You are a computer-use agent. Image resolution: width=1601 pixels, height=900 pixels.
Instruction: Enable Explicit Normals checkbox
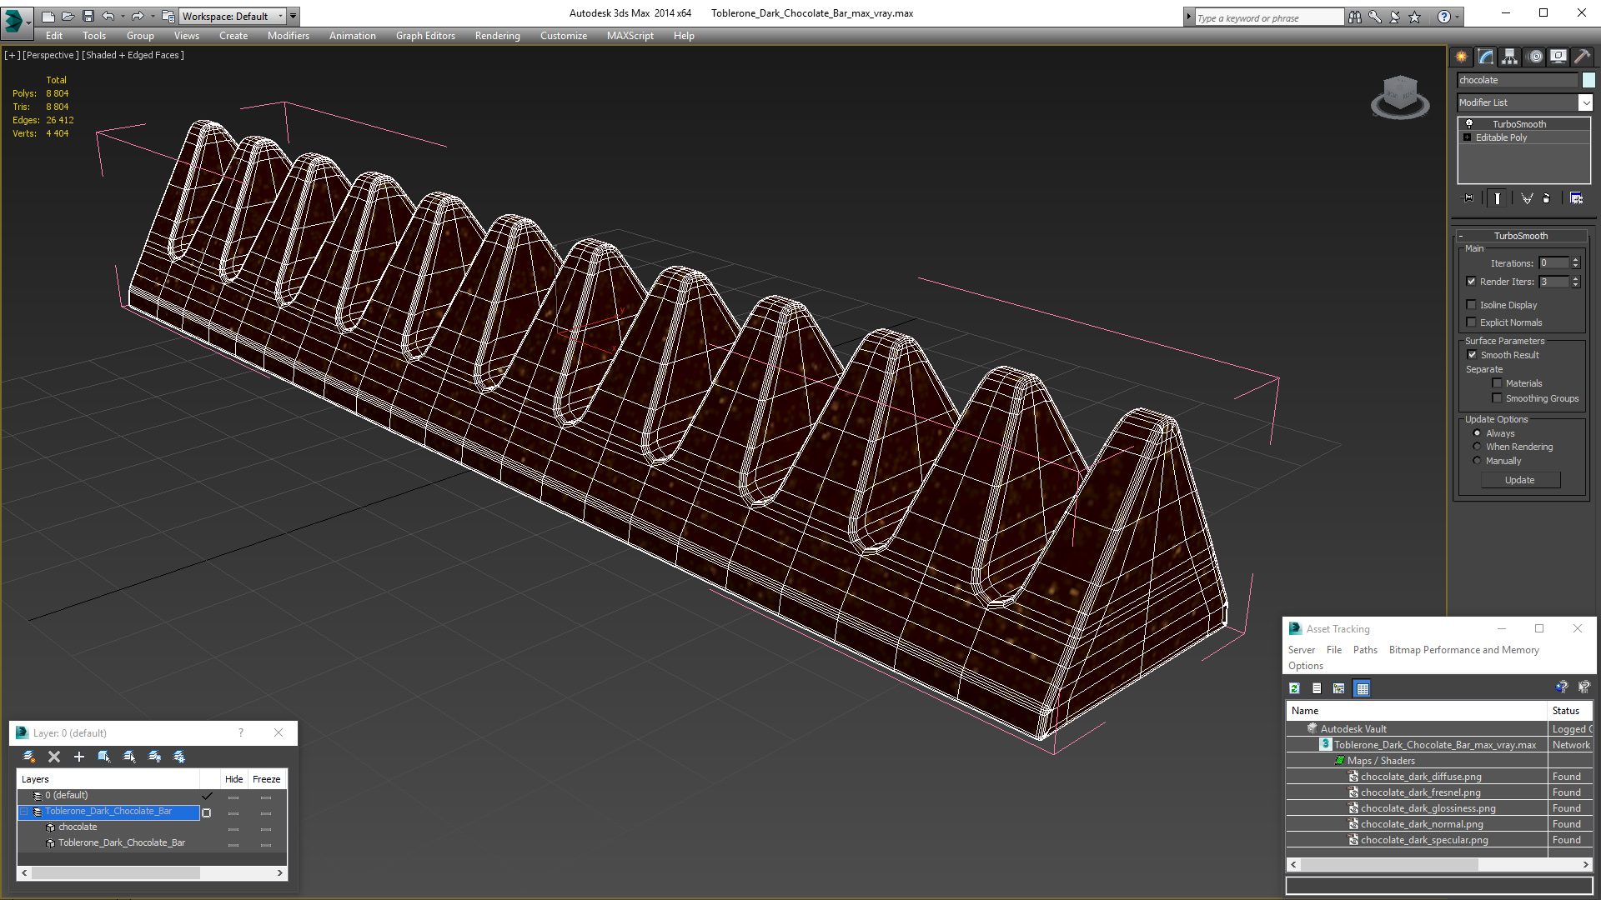point(1471,322)
